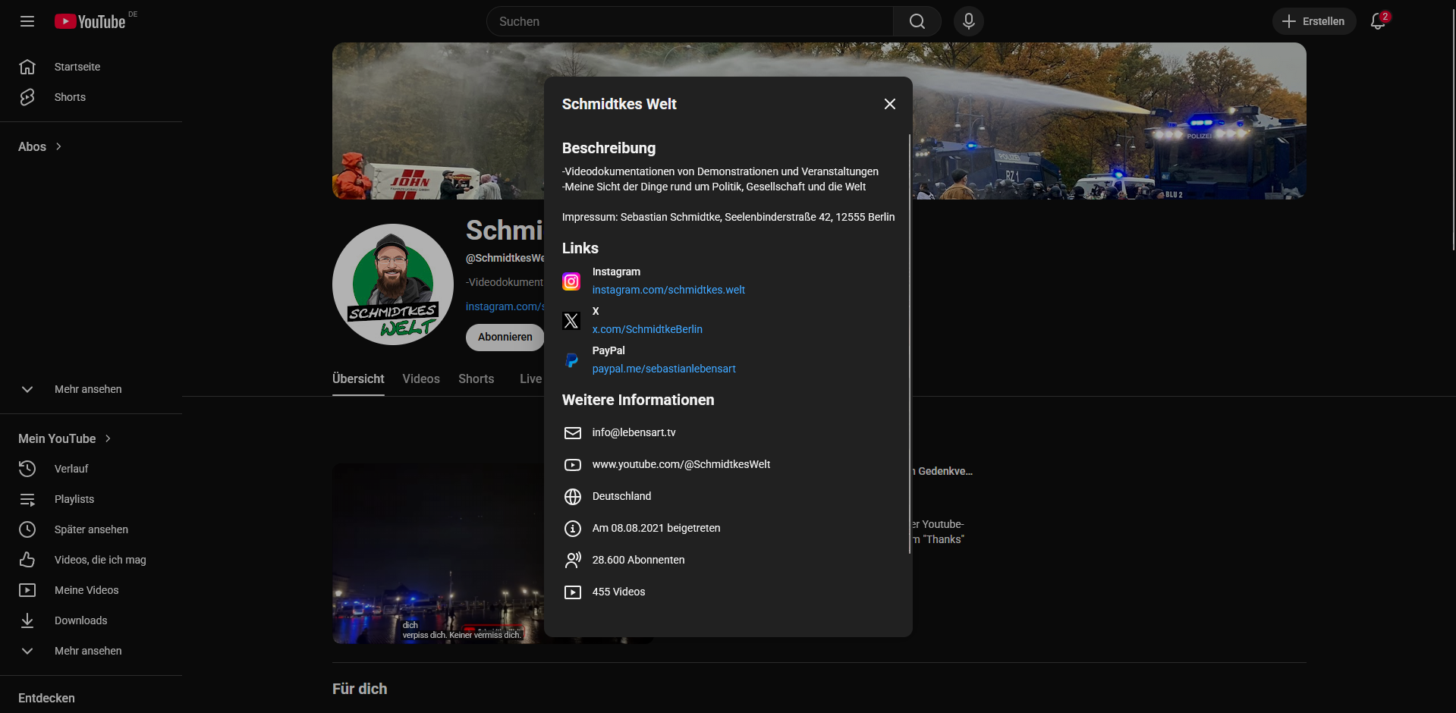Open Downloads in the sidebar

[80, 620]
